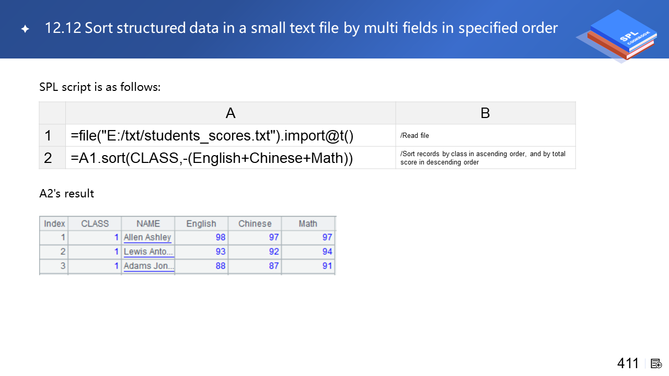Click the NAME column header in results
The height and width of the screenshot is (376, 669).
tap(148, 224)
